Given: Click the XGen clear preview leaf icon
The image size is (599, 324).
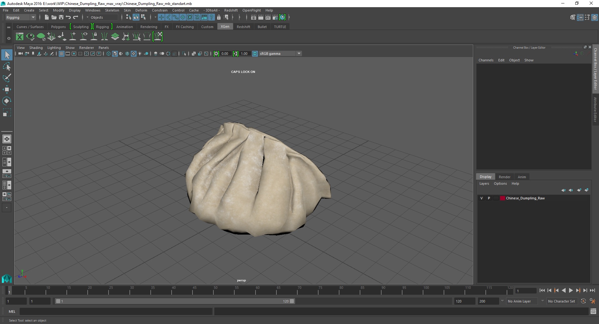Looking at the screenshot, I should tap(41, 37).
